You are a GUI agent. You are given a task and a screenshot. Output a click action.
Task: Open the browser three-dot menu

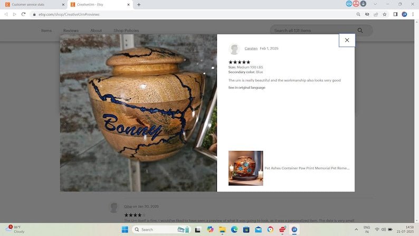point(413,14)
